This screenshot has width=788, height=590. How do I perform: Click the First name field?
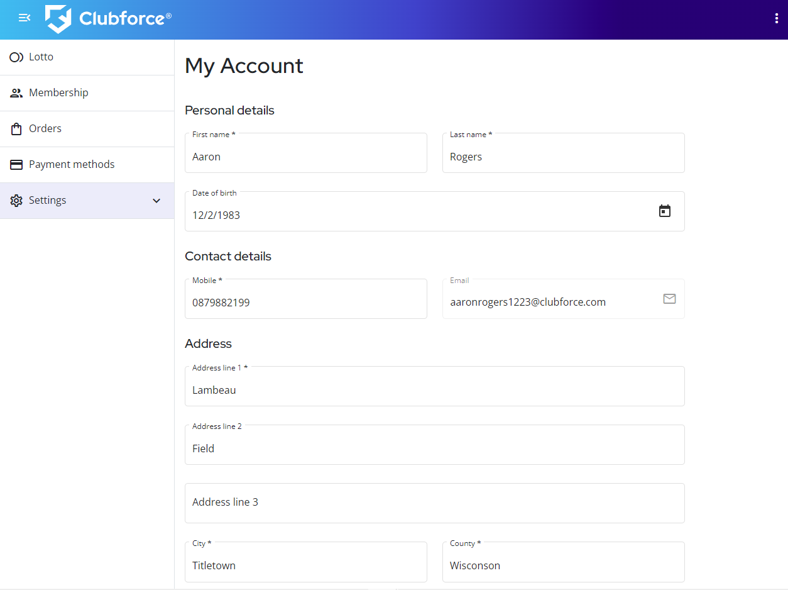305,157
